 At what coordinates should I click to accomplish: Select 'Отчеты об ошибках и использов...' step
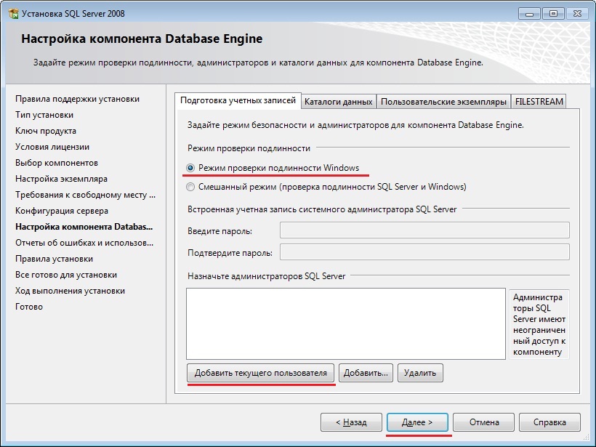point(84,243)
